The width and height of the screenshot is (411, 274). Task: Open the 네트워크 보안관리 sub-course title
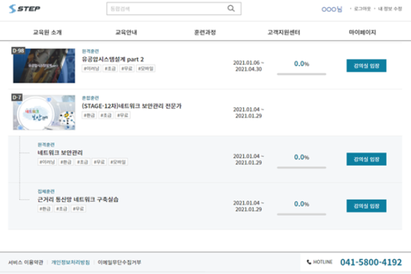click(x=60, y=153)
